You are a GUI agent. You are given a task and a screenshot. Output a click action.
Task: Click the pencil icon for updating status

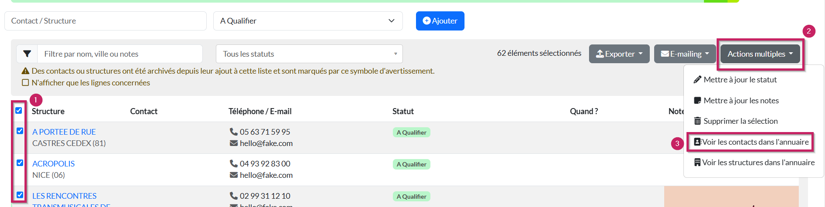[697, 80]
